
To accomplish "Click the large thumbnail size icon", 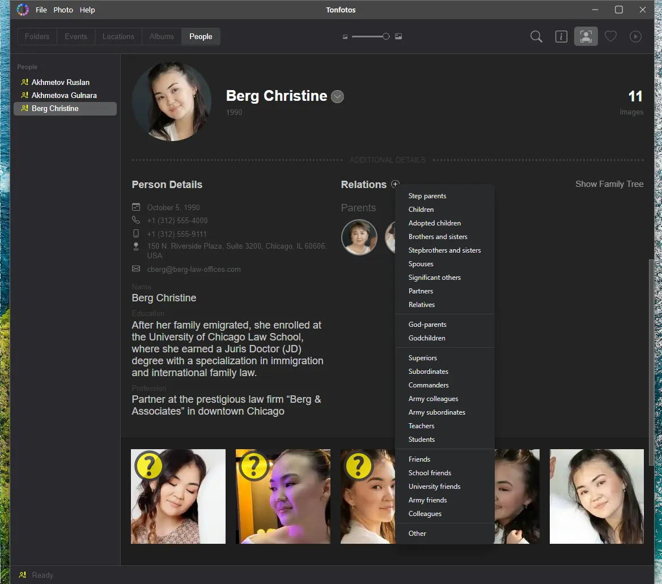I will pyautogui.click(x=398, y=36).
